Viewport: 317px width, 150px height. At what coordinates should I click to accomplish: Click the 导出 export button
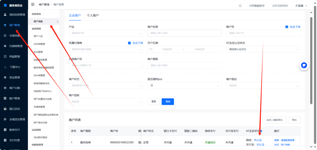pyautogui.click(x=294, y=120)
